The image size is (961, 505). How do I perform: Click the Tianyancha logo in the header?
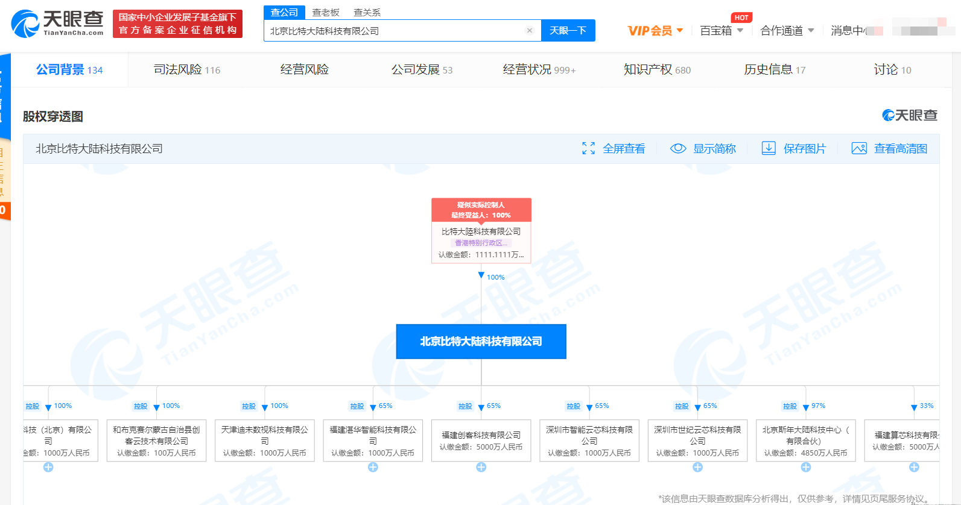click(x=57, y=24)
